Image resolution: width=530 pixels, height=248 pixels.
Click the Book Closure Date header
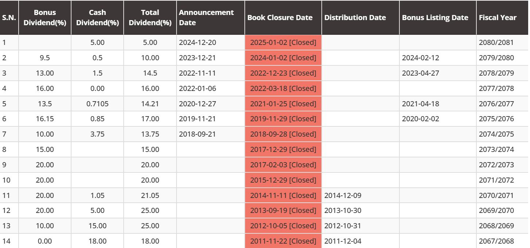click(280, 18)
